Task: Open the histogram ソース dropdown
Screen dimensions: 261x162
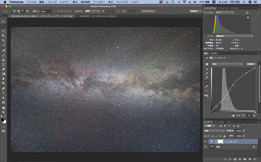Action: [x=234, y=36]
